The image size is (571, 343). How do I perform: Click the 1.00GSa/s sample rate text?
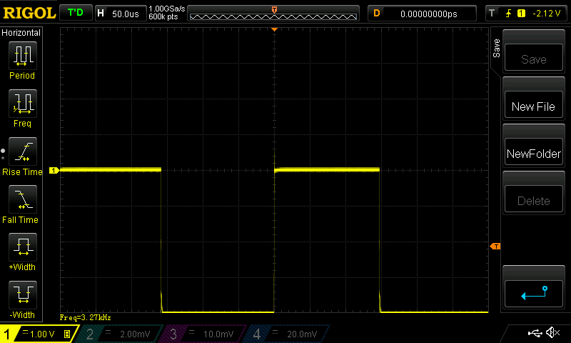pyautogui.click(x=167, y=9)
